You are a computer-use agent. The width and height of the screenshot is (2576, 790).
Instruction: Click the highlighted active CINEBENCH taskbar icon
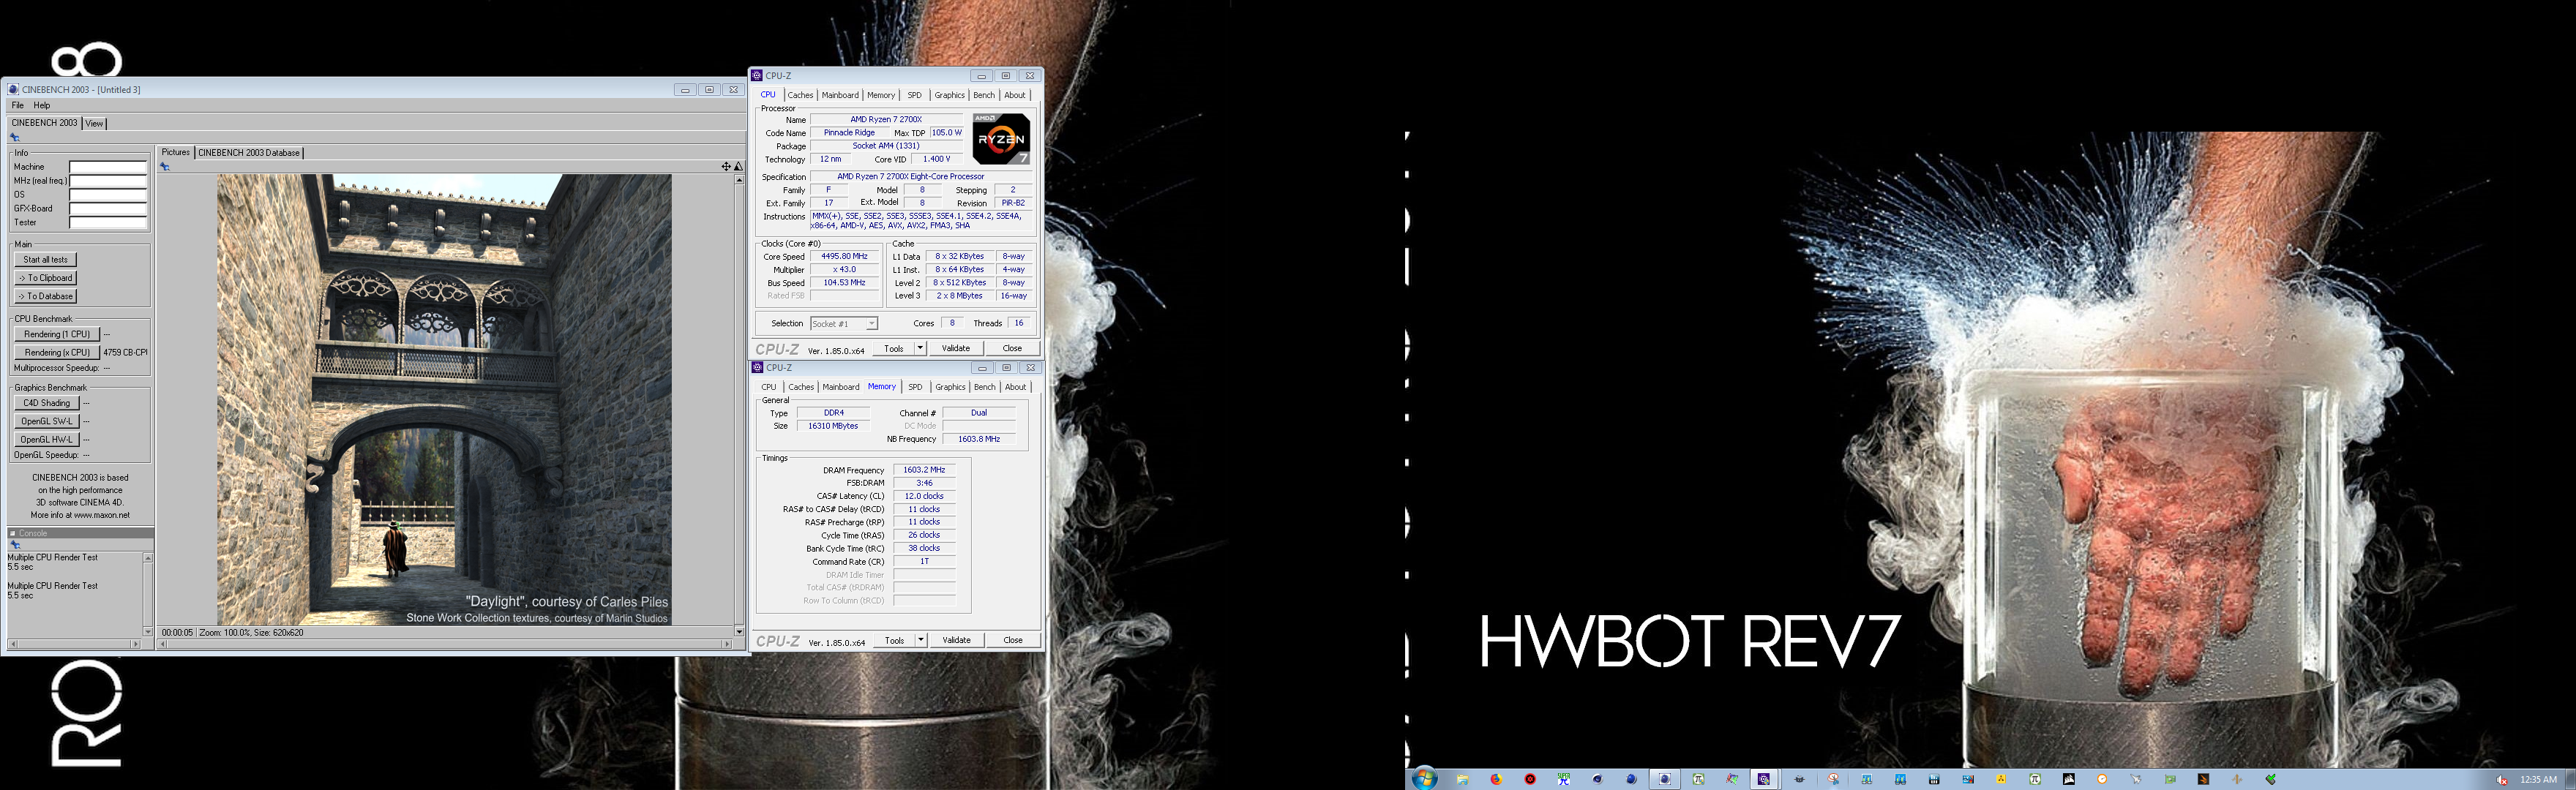click(1665, 779)
